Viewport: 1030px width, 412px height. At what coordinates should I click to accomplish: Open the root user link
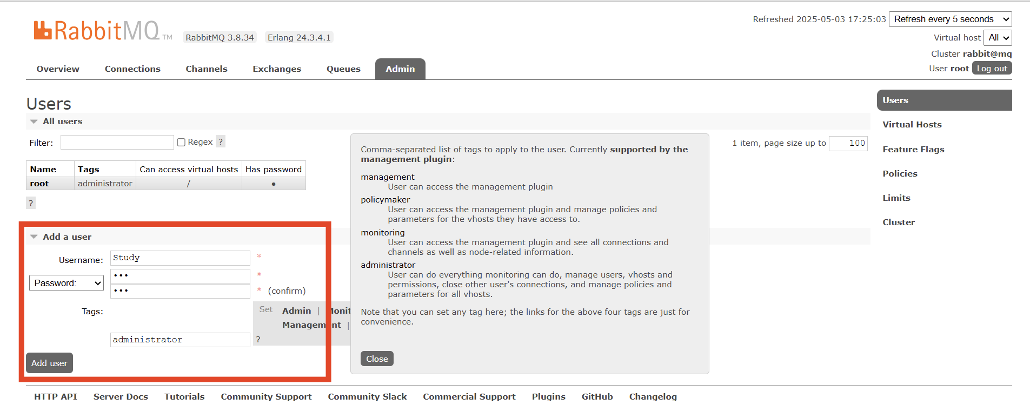click(39, 183)
